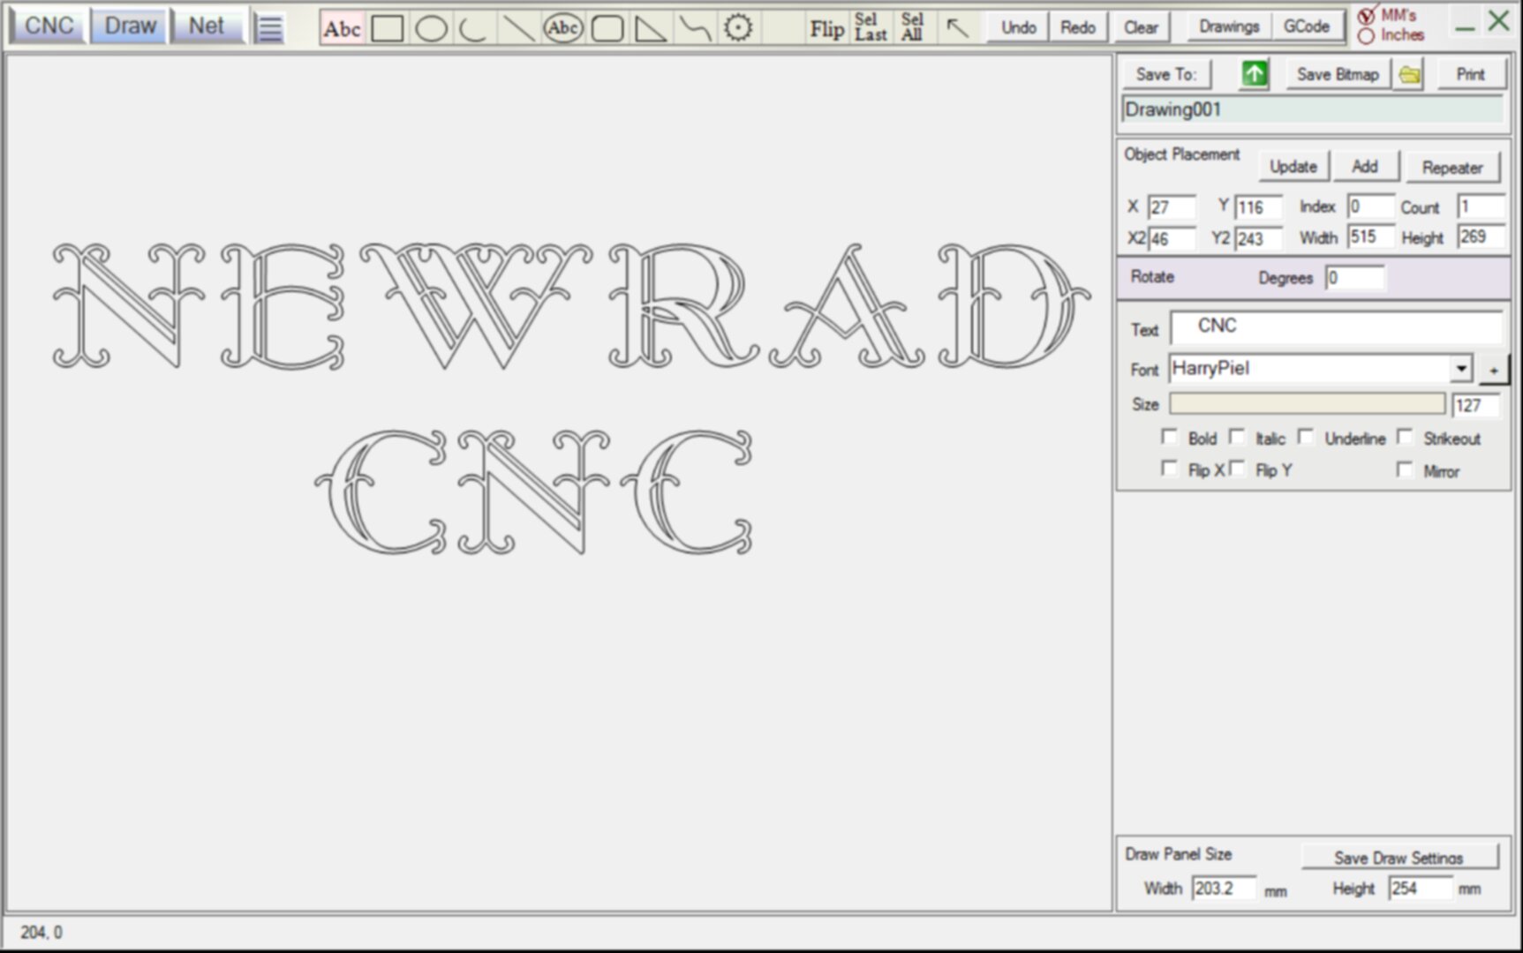This screenshot has width=1523, height=953.
Task: Select the gear shape tool
Action: point(738,29)
